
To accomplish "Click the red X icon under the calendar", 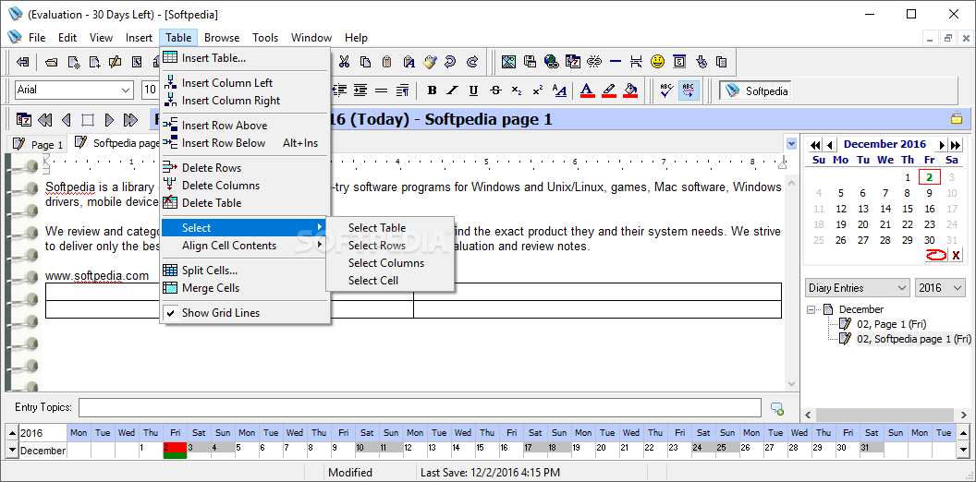I will [956, 254].
